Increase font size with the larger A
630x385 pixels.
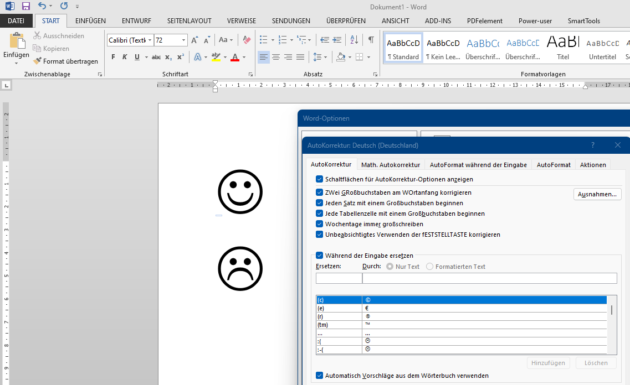tap(194, 40)
